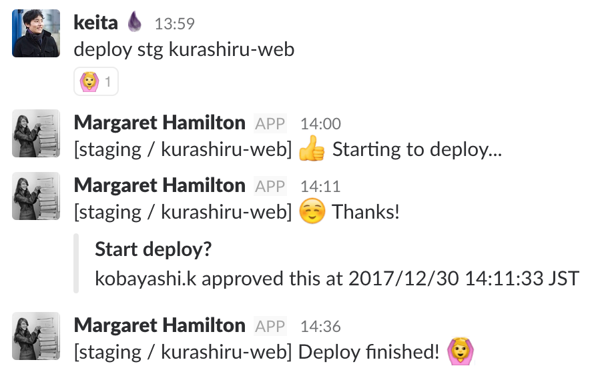Image resolution: width=594 pixels, height=380 pixels.
Task: Click the APP badge beside the 14:11 timestamp
Action: (270, 186)
